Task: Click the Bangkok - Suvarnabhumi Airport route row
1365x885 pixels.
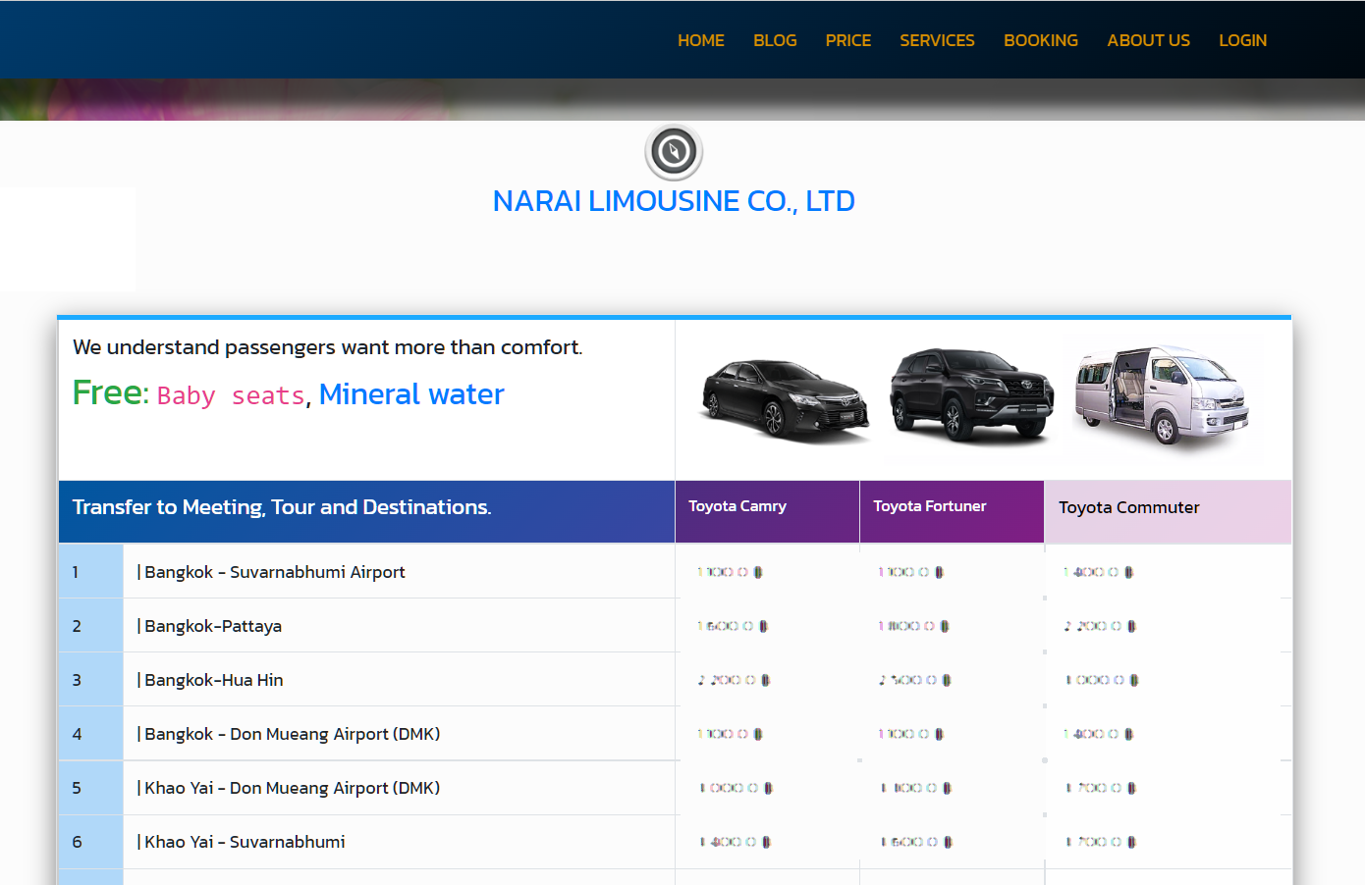Action: click(x=274, y=572)
